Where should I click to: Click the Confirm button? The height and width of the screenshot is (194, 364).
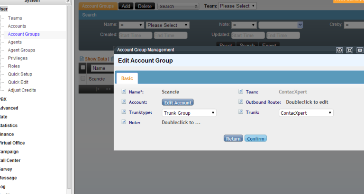[x=255, y=138]
